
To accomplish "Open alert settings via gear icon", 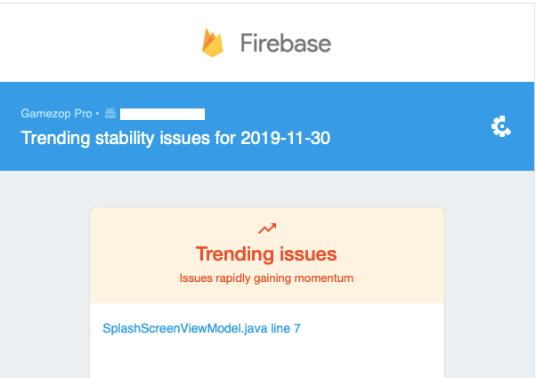I will 500,126.
